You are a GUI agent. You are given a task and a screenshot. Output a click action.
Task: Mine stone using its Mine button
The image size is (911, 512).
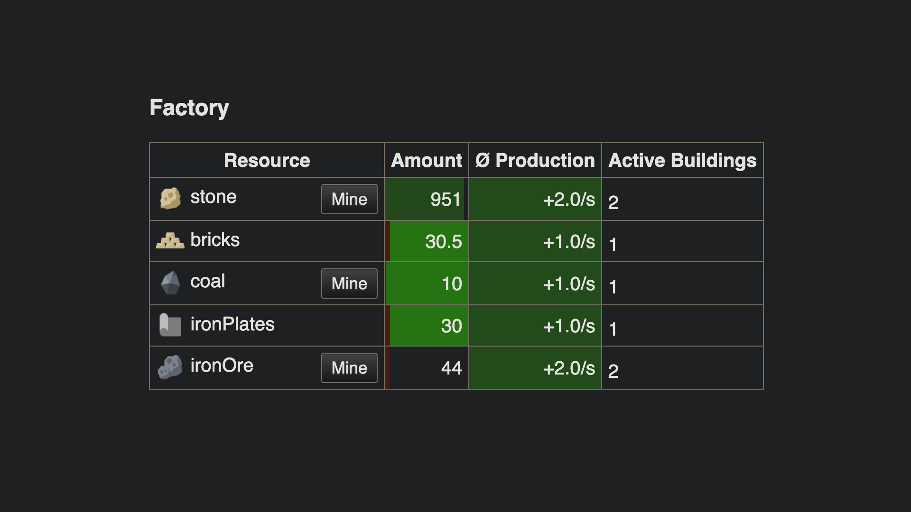pos(349,199)
